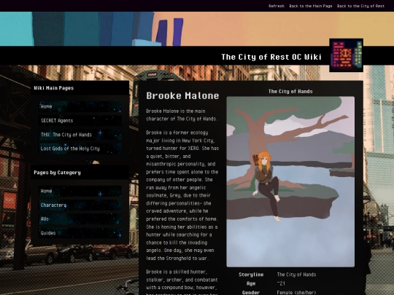This screenshot has width=394, height=295.
Task: Click The City of Hands infobox title
Action: (x=290, y=91)
